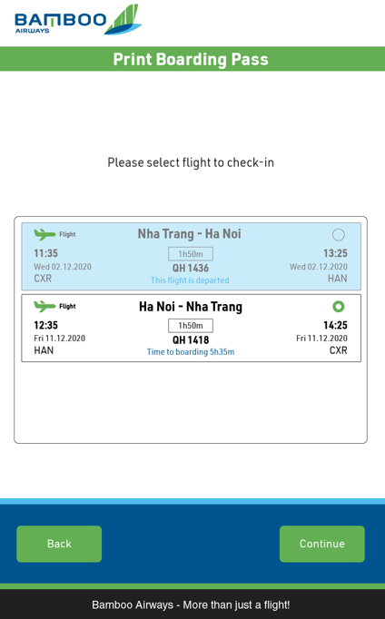Click the Continue button

(321, 544)
